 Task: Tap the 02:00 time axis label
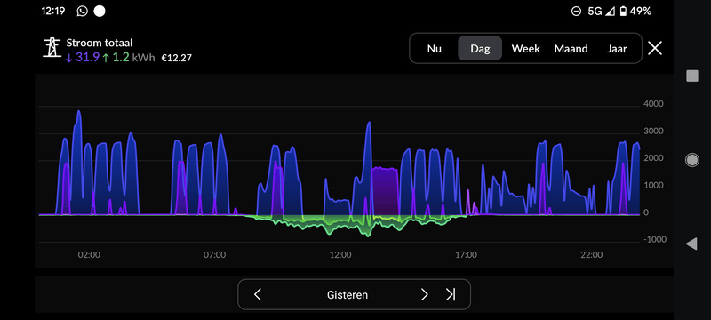[x=89, y=255]
